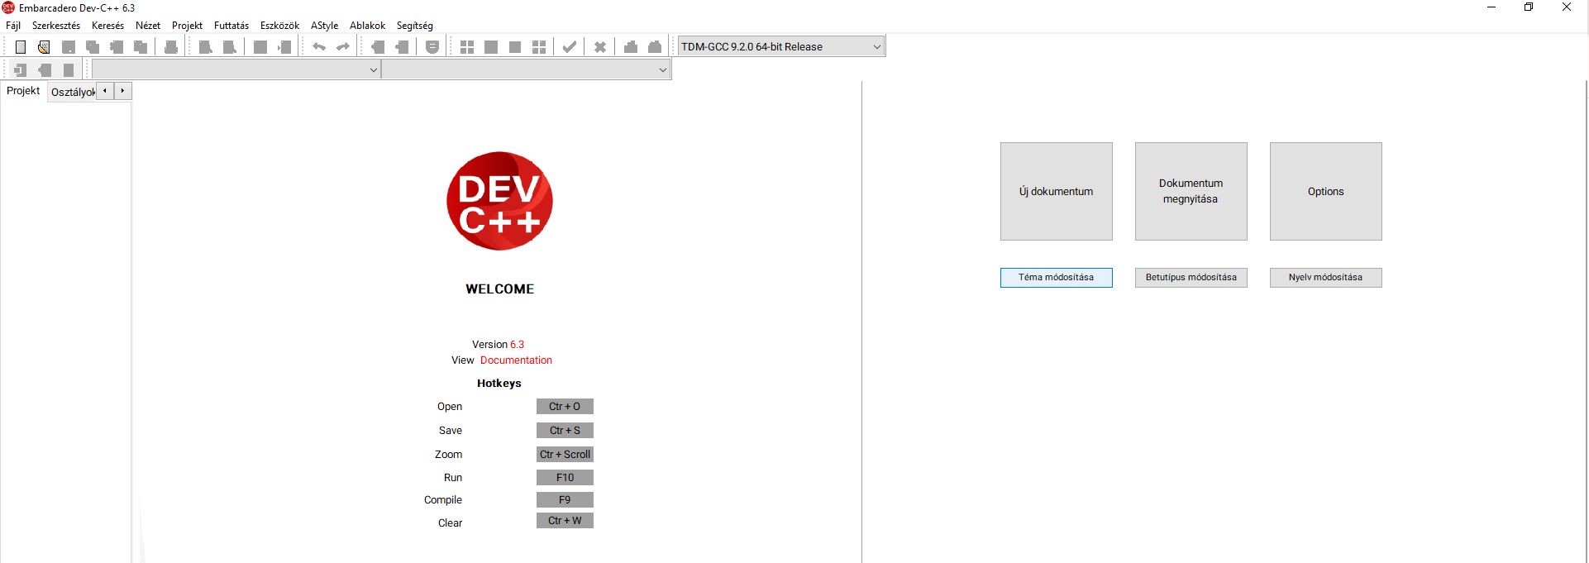This screenshot has height=563, width=1589.
Task: Open the red Documentation link
Action: pos(516,360)
